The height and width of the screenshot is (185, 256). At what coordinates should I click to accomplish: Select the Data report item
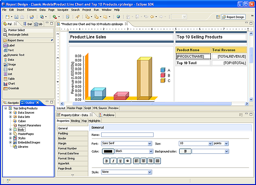(9, 60)
